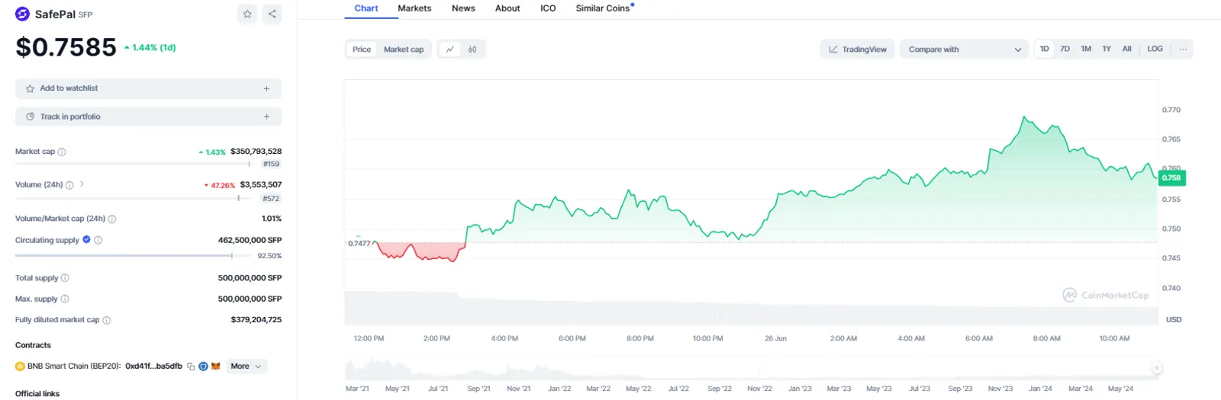The image size is (1221, 400).
Task: Click the Market cap rank progress bar
Action: [133, 164]
